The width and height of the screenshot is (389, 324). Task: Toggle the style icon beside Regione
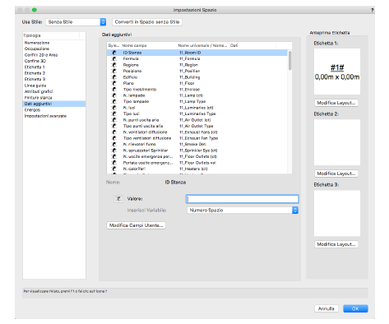114,65
